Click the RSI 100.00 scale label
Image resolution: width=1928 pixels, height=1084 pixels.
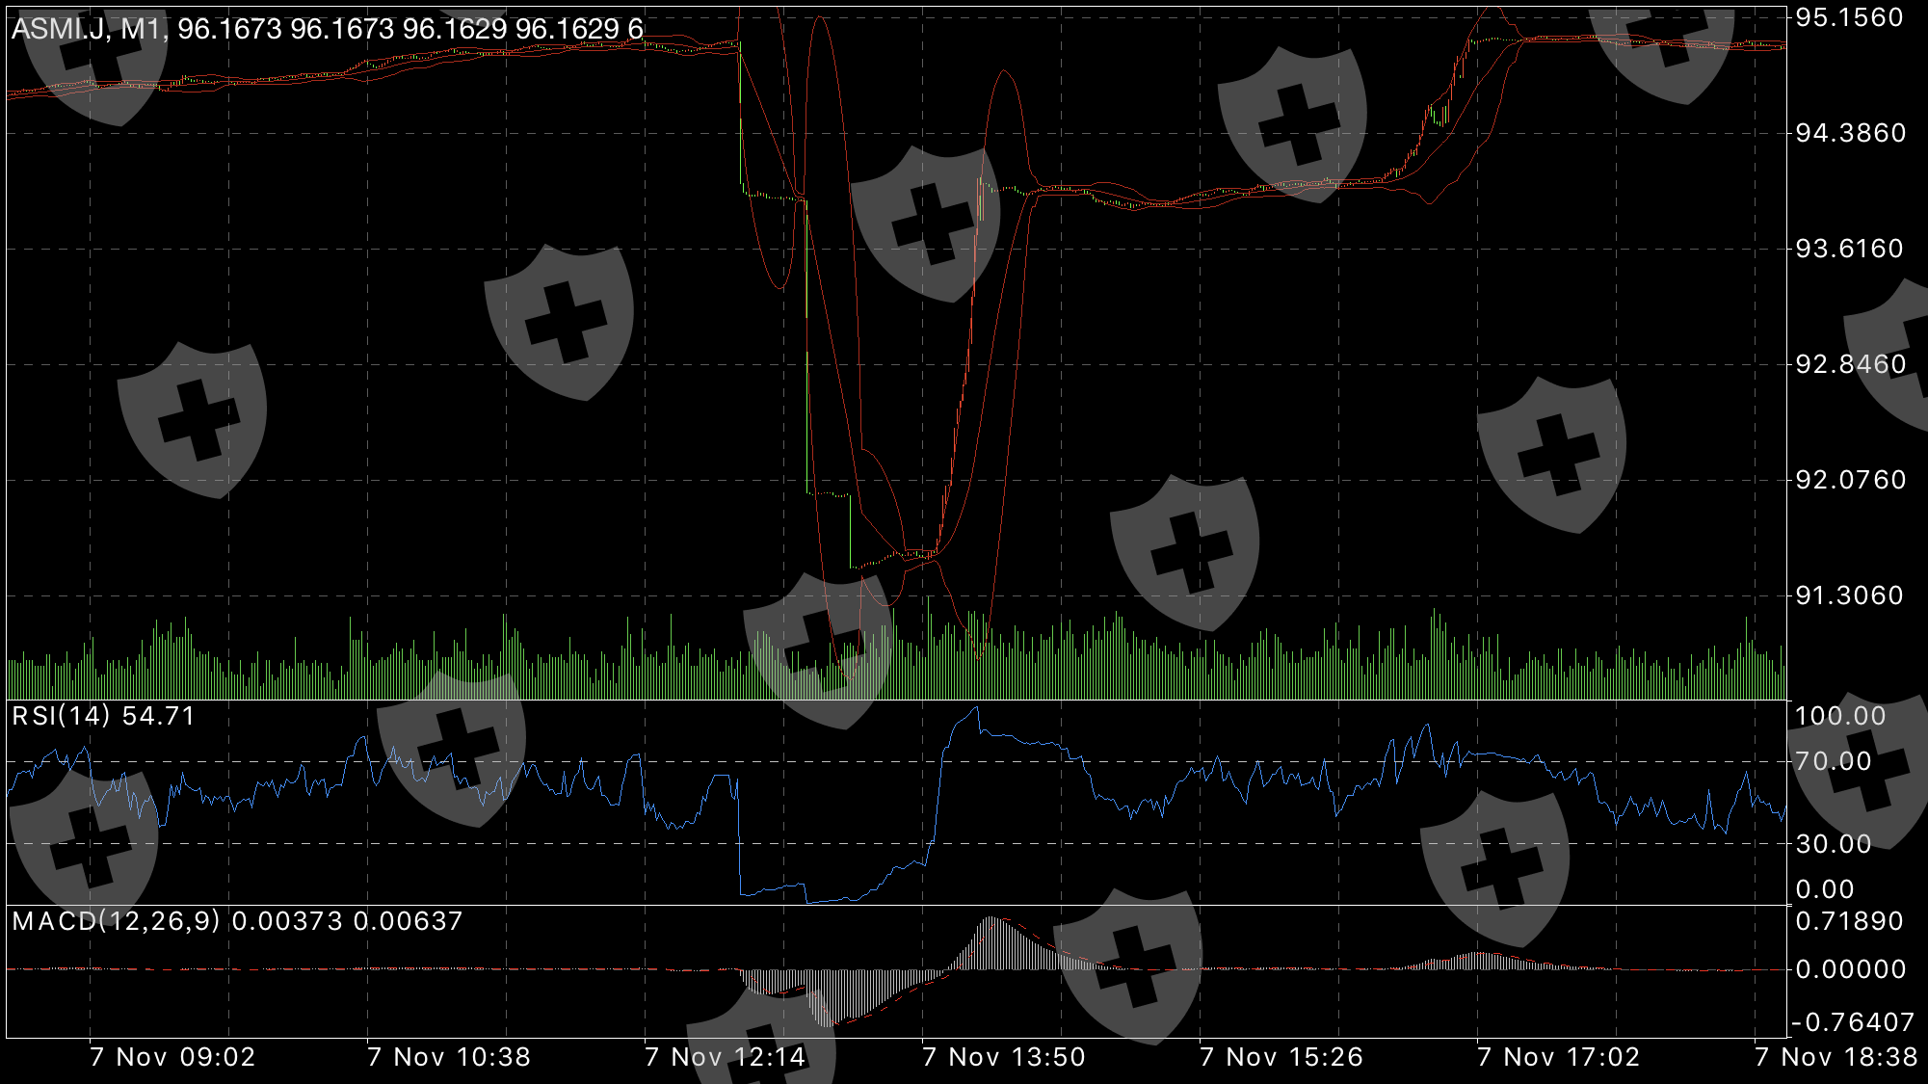pyautogui.click(x=1839, y=716)
